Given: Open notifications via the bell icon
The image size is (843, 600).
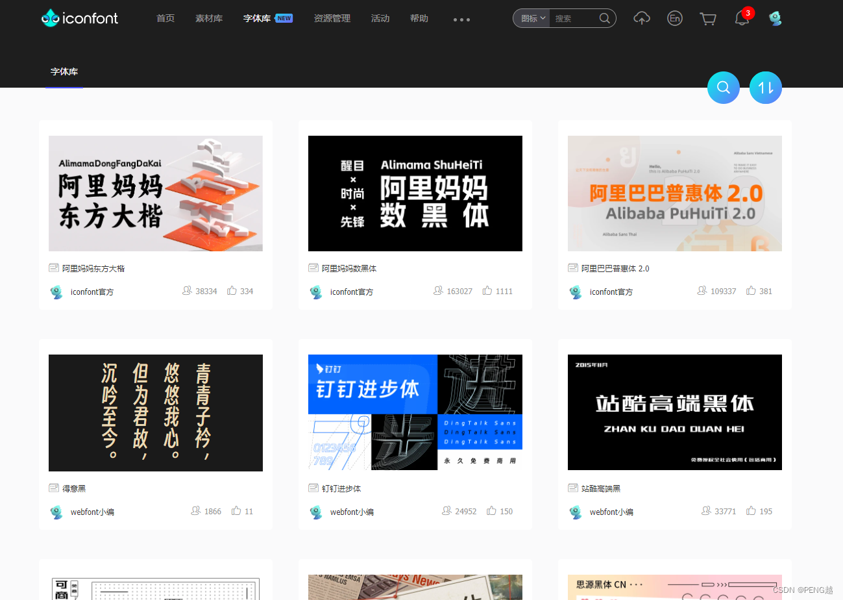Looking at the screenshot, I should pyautogui.click(x=742, y=19).
